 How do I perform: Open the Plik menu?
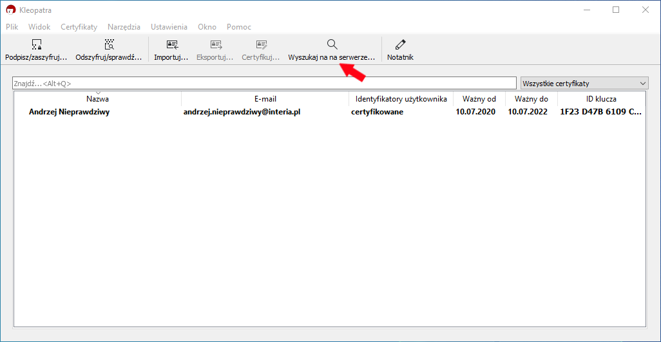coord(12,26)
